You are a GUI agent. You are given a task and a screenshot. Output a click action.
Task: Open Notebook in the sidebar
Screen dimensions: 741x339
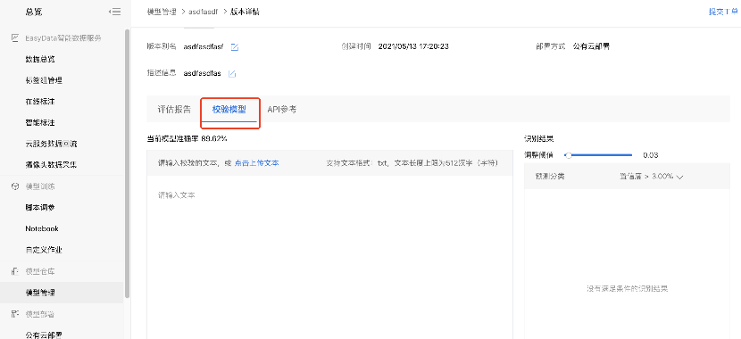click(42, 228)
